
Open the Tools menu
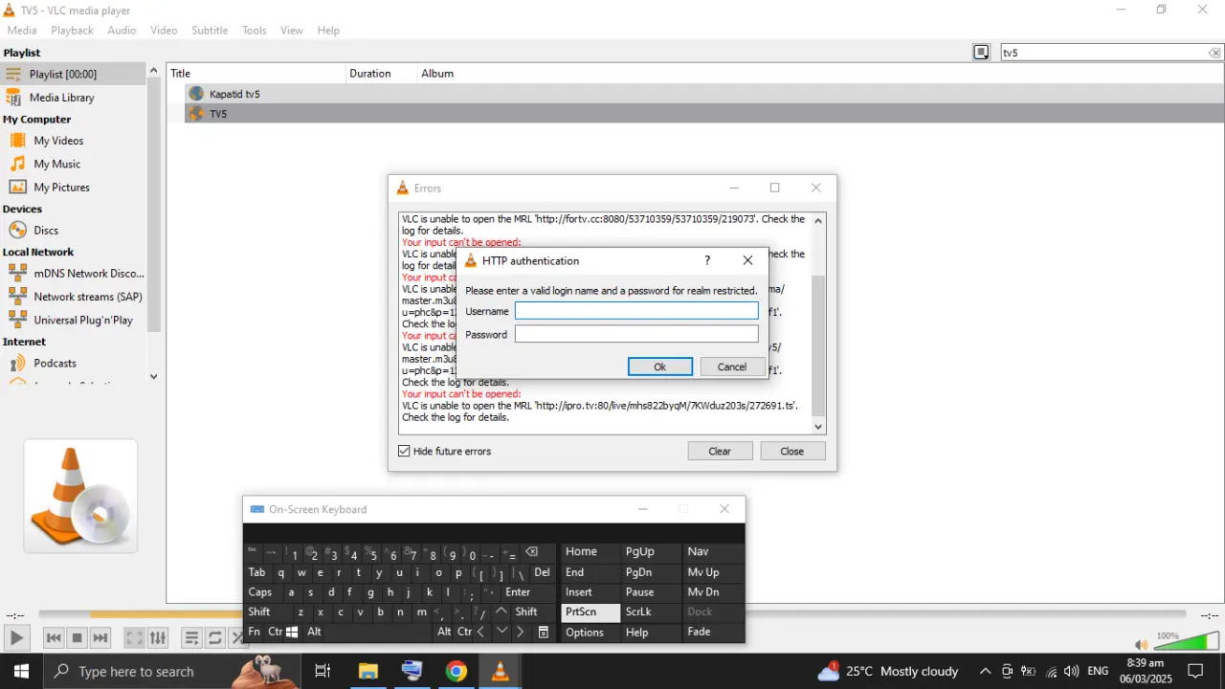[255, 31]
